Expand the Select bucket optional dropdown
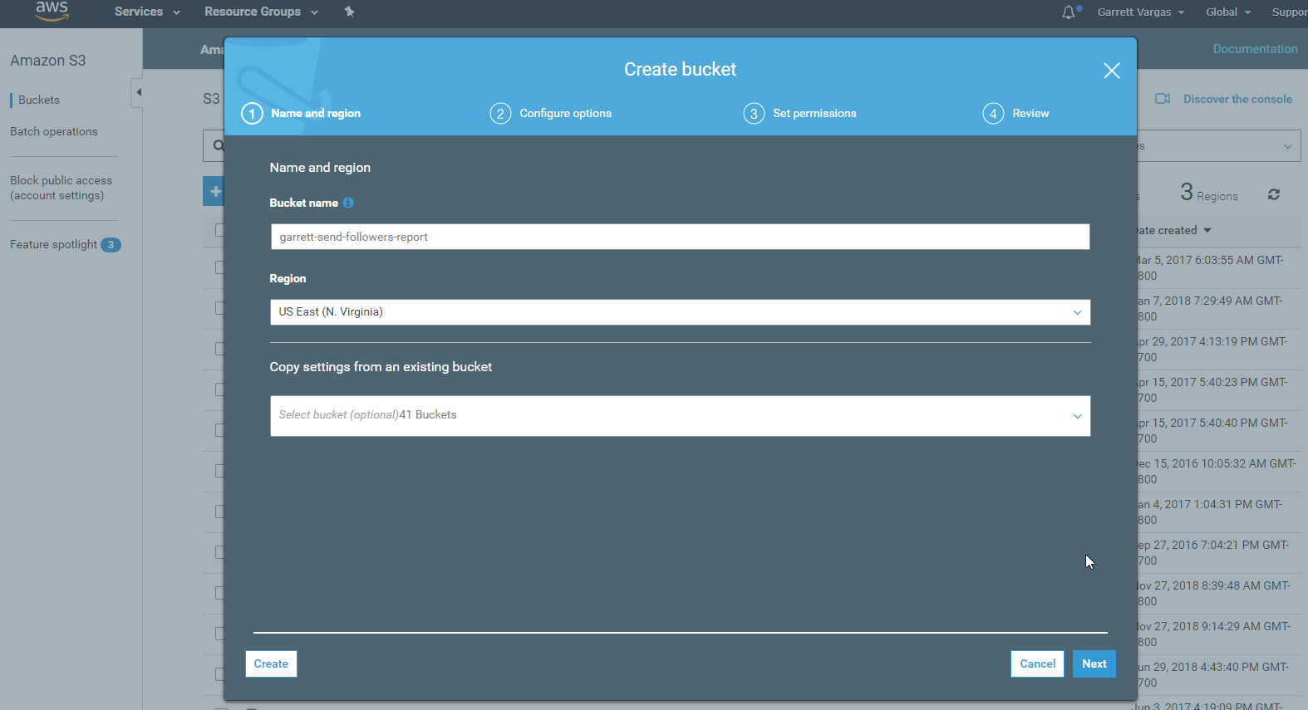Image resolution: width=1308 pixels, height=710 pixels. (x=680, y=416)
